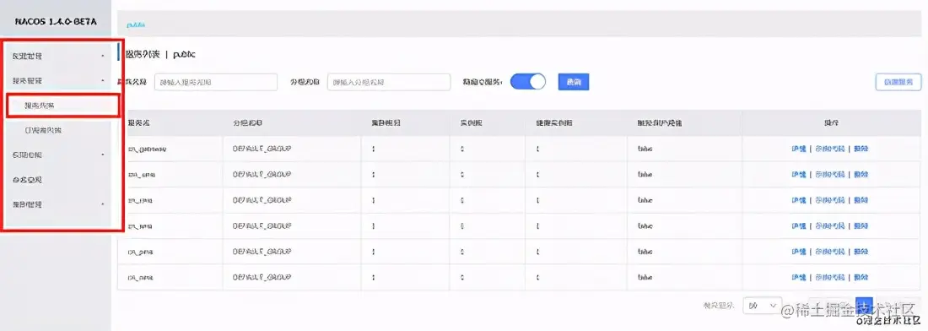
Task: Click Delete link in last service row
Action: (861, 277)
